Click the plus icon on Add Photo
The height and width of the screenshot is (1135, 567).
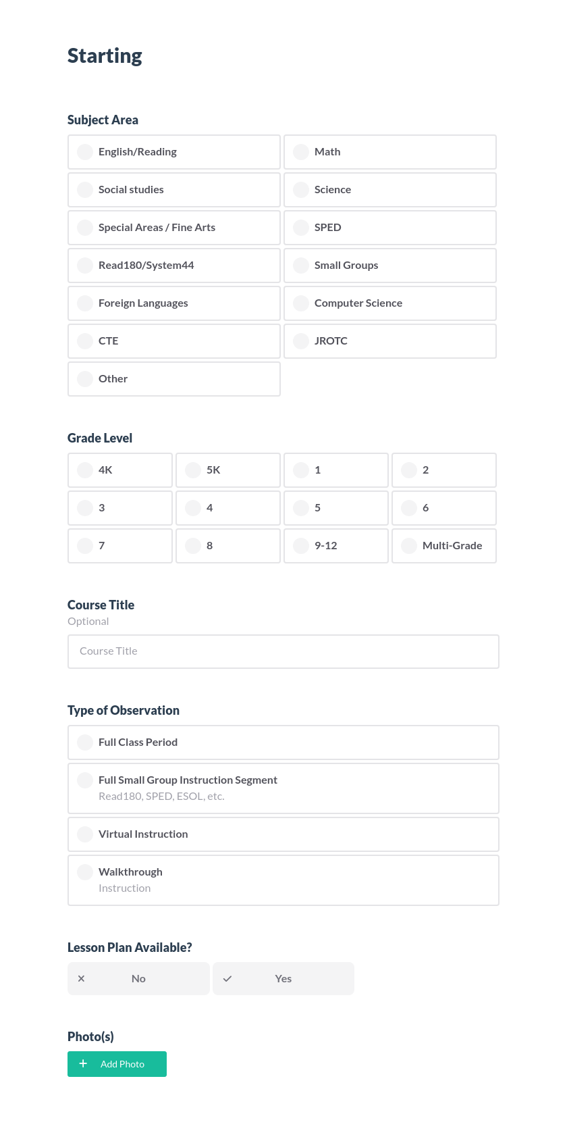coord(83,1063)
